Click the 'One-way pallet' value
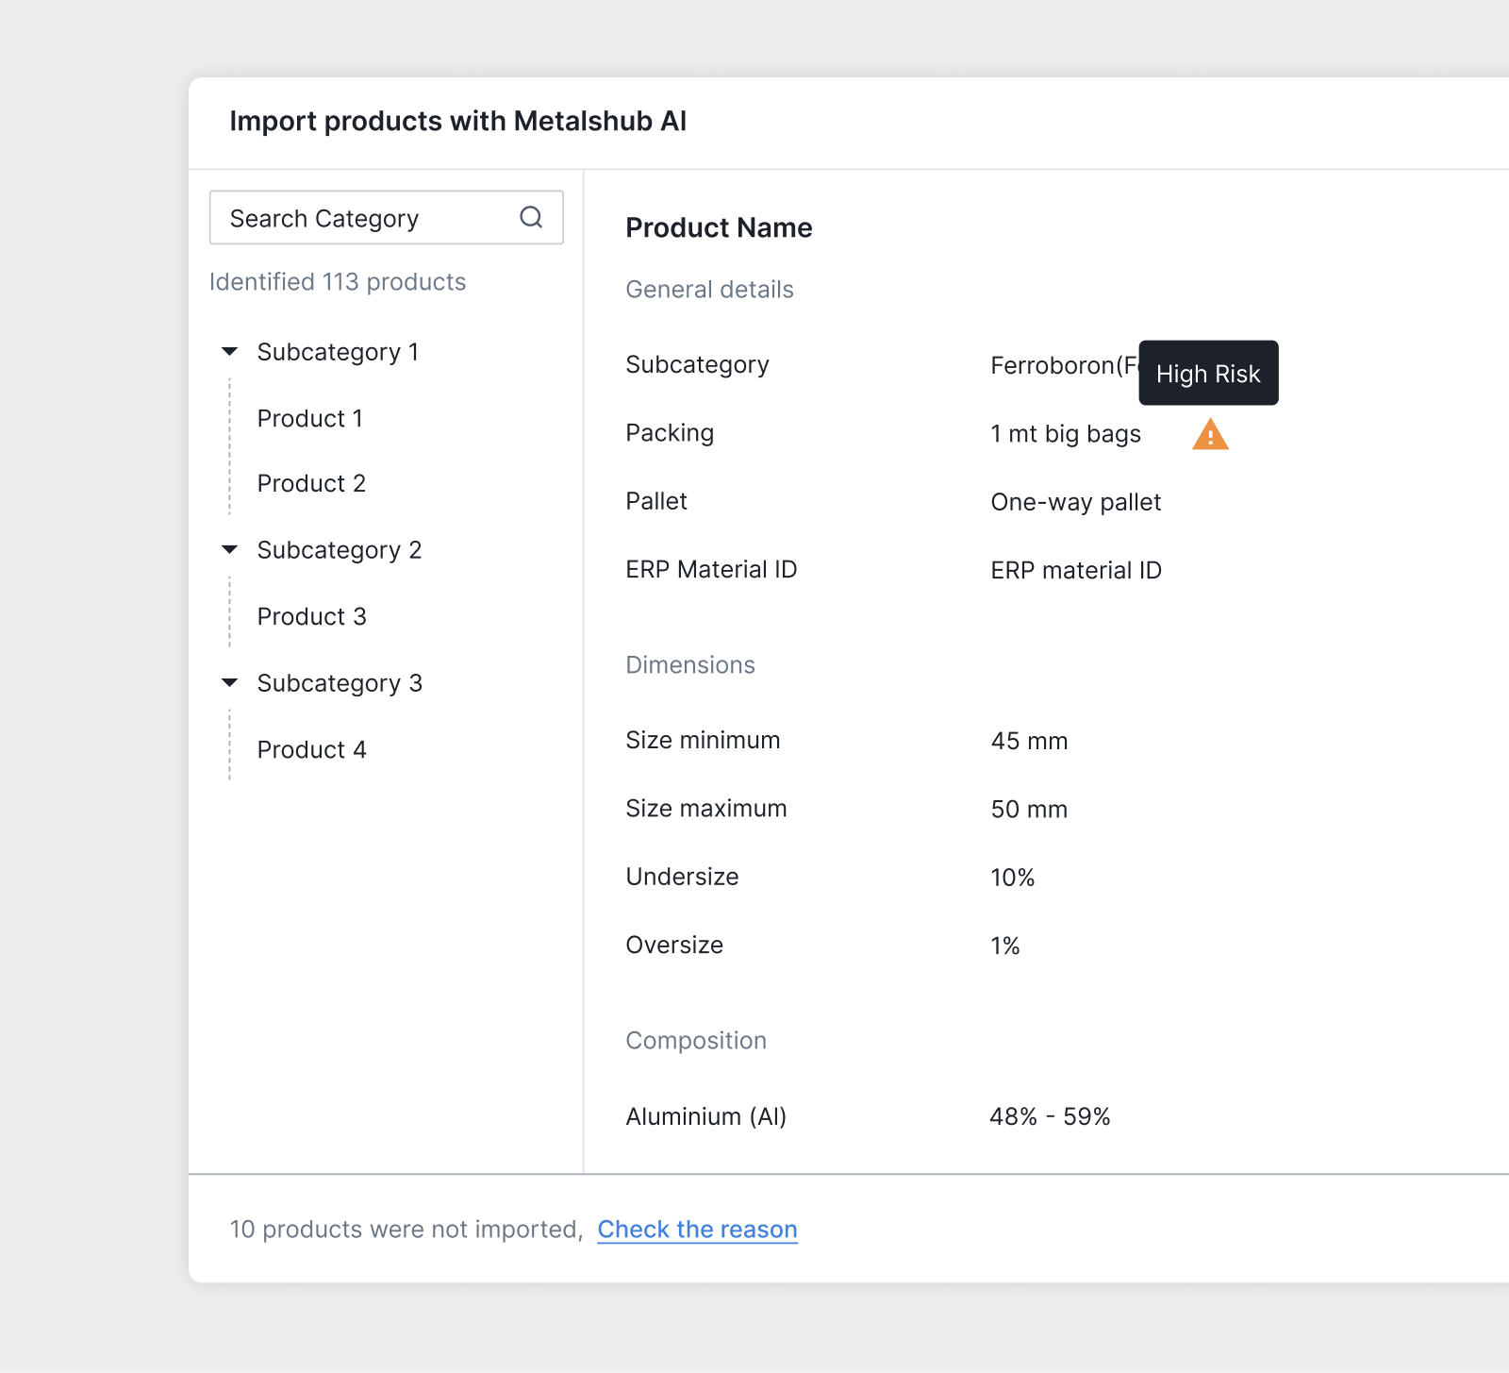Image resolution: width=1509 pixels, height=1373 pixels. point(1075,502)
